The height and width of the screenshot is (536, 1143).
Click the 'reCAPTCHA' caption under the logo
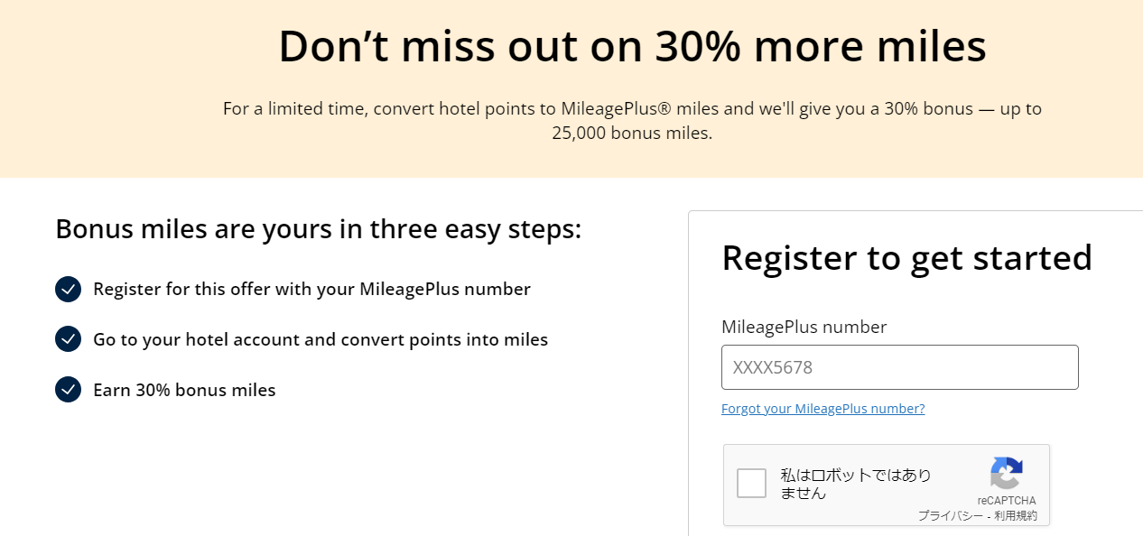click(1006, 501)
